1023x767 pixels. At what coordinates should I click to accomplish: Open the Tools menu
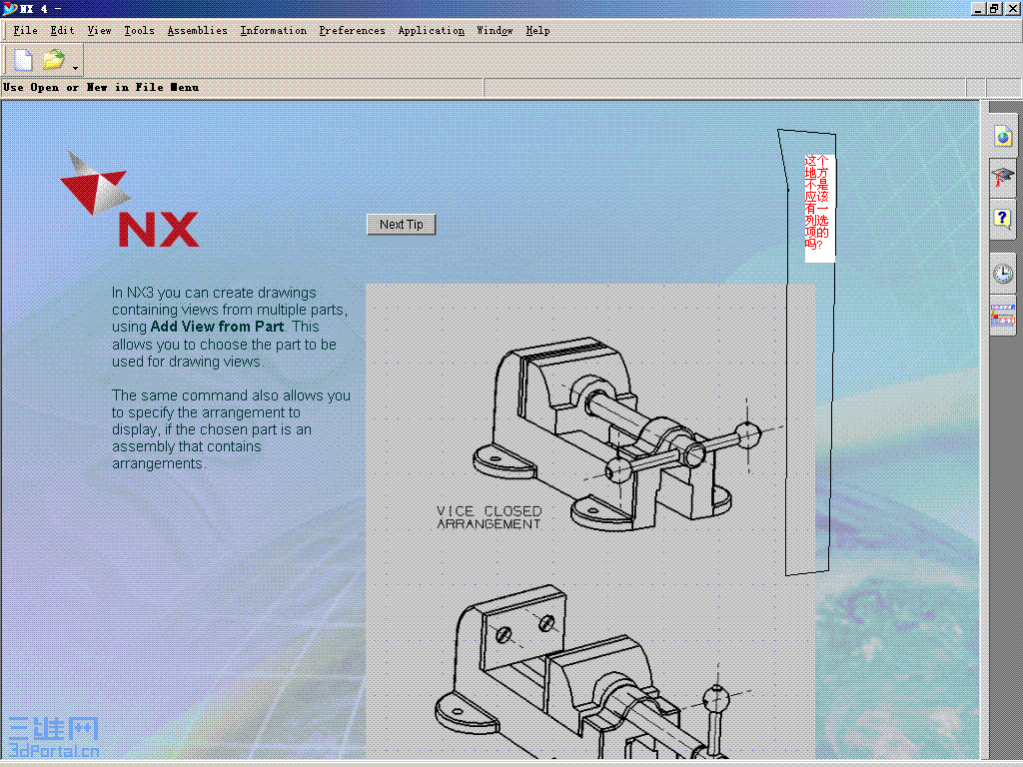tap(139, 31)
